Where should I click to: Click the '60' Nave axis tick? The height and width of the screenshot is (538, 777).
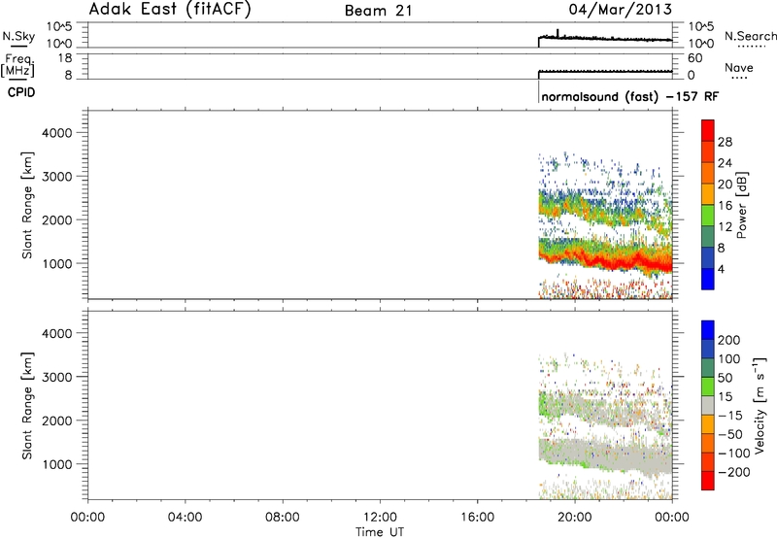(x=694, y=58)
